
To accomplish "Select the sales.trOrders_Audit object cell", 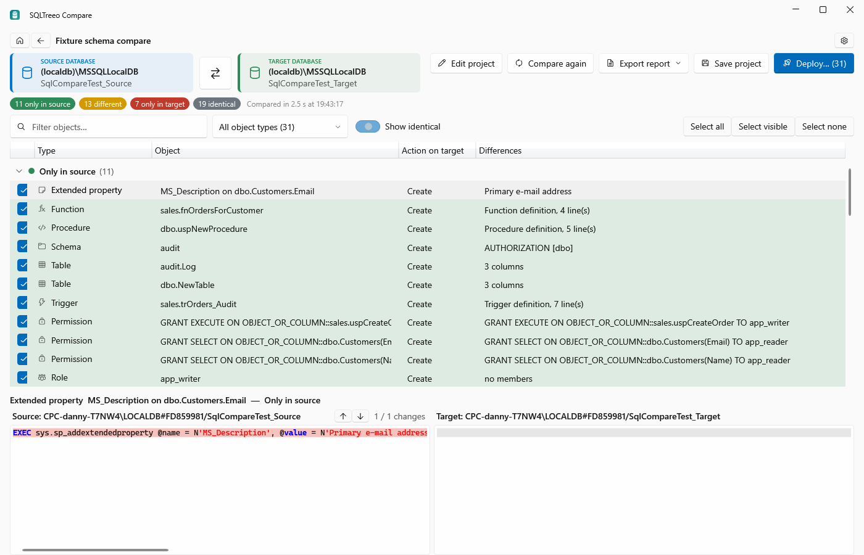I will point(198,304).
